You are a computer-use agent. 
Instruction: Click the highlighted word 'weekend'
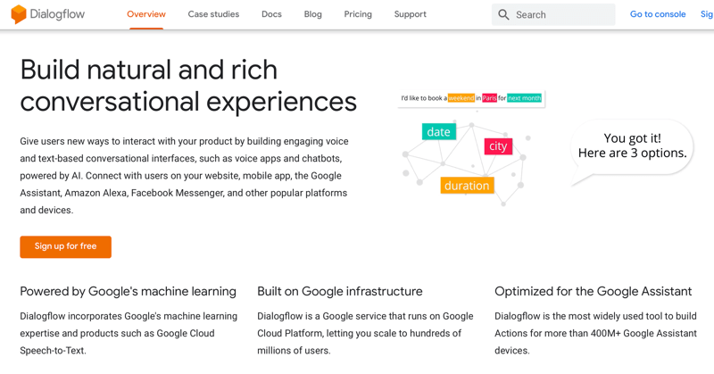[461, 98]
